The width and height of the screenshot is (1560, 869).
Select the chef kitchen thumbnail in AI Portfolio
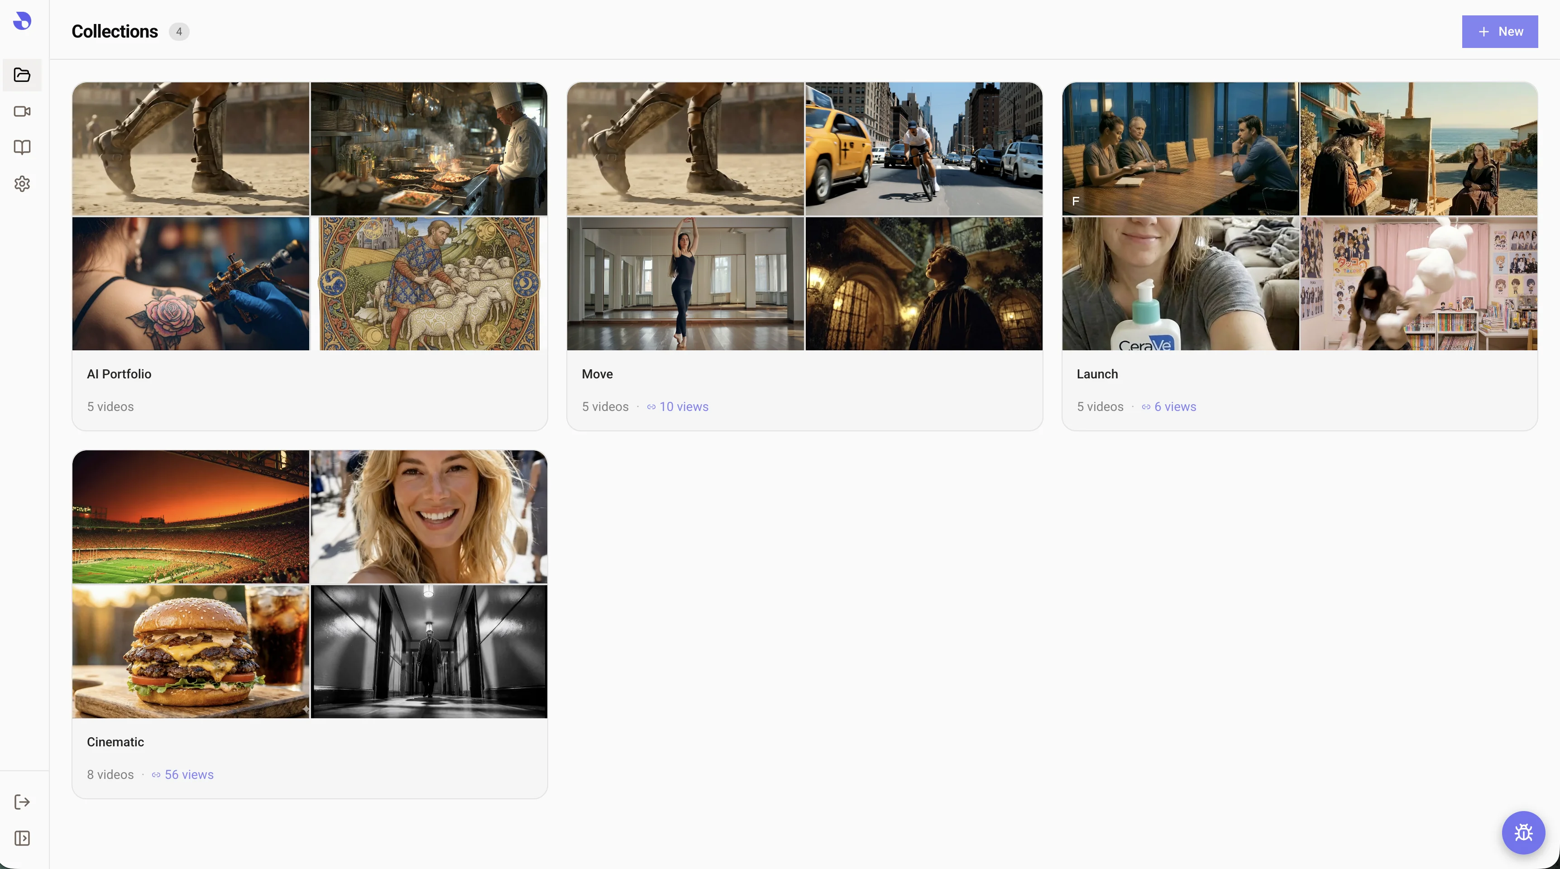(429, 149)
